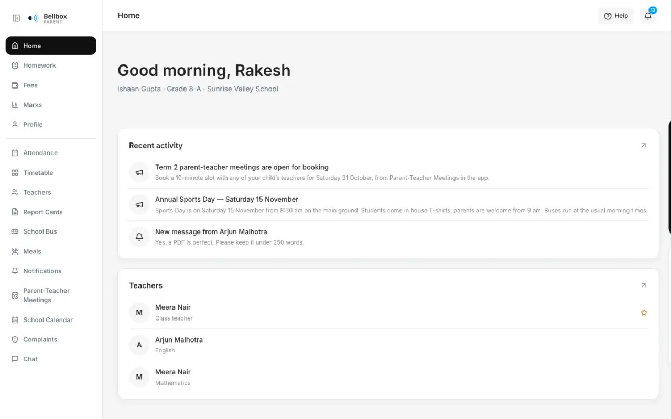Select the Meera Nair Class teacher row
The height and width of the screenshot is (419, 671).
click(388, 313)
